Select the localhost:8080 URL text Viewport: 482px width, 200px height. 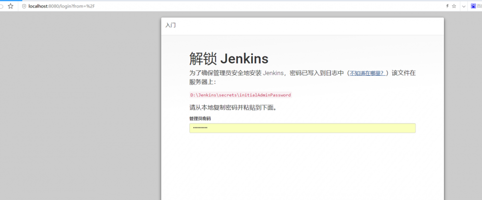pyautogui.click(x=62, y=6)
